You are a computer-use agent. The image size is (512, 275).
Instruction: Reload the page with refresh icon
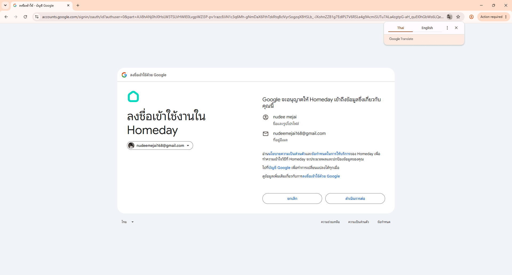pos(25,17)
